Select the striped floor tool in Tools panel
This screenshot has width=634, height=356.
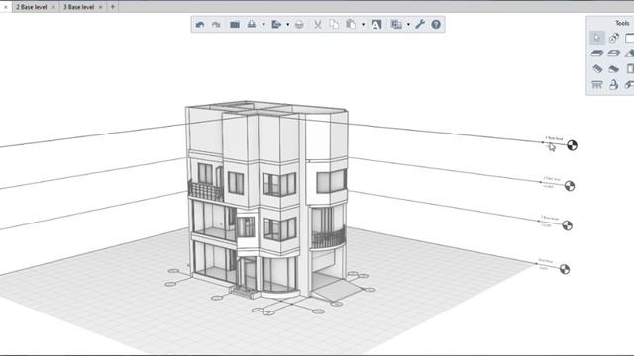click(x=597, y=69)
